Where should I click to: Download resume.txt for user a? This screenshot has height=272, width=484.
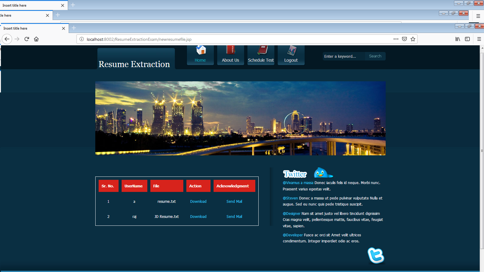tap(198, 201)
